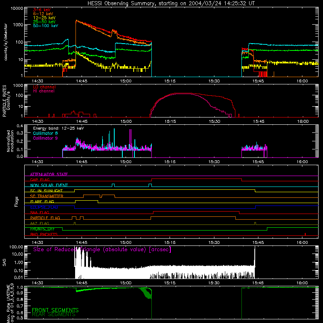Click the '15:15' time tick below the Flags panel
Viewport: 323px width, 323px height.
pos(170,243)
